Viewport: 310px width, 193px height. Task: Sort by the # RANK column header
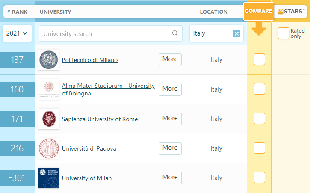[x=17, y=12]
